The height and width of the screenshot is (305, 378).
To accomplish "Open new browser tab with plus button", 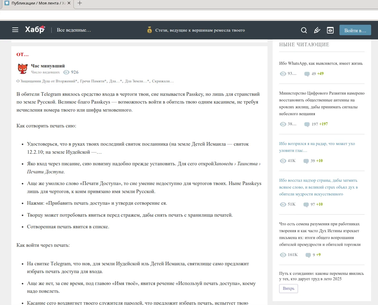I will coord(79,3).
